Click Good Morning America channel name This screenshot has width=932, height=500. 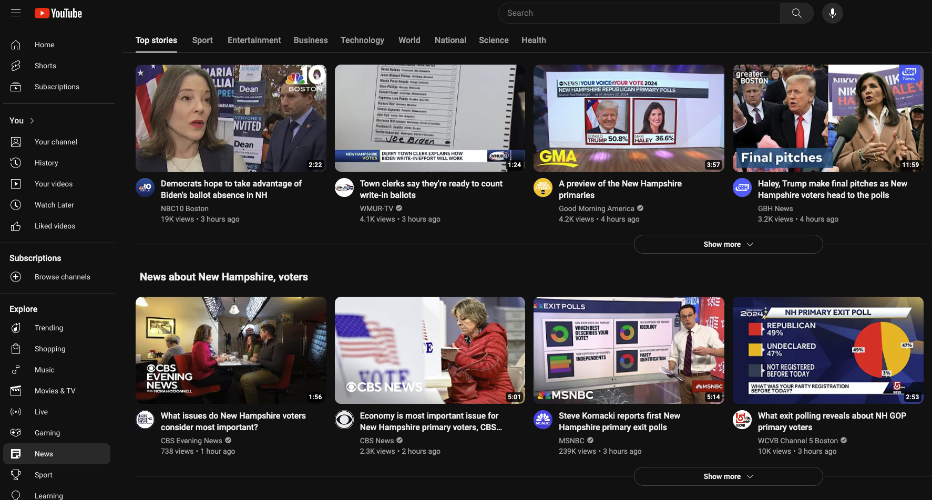tap(597, 209)
